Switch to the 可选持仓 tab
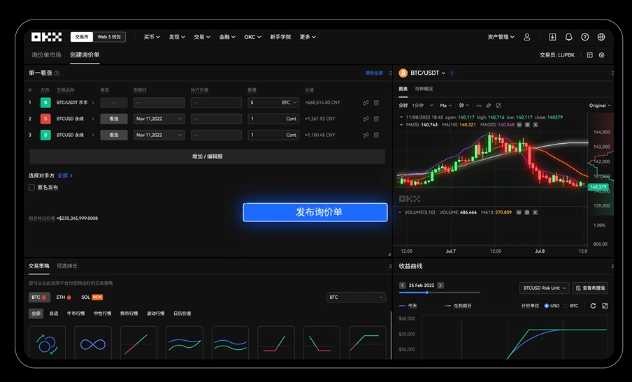 67,266
